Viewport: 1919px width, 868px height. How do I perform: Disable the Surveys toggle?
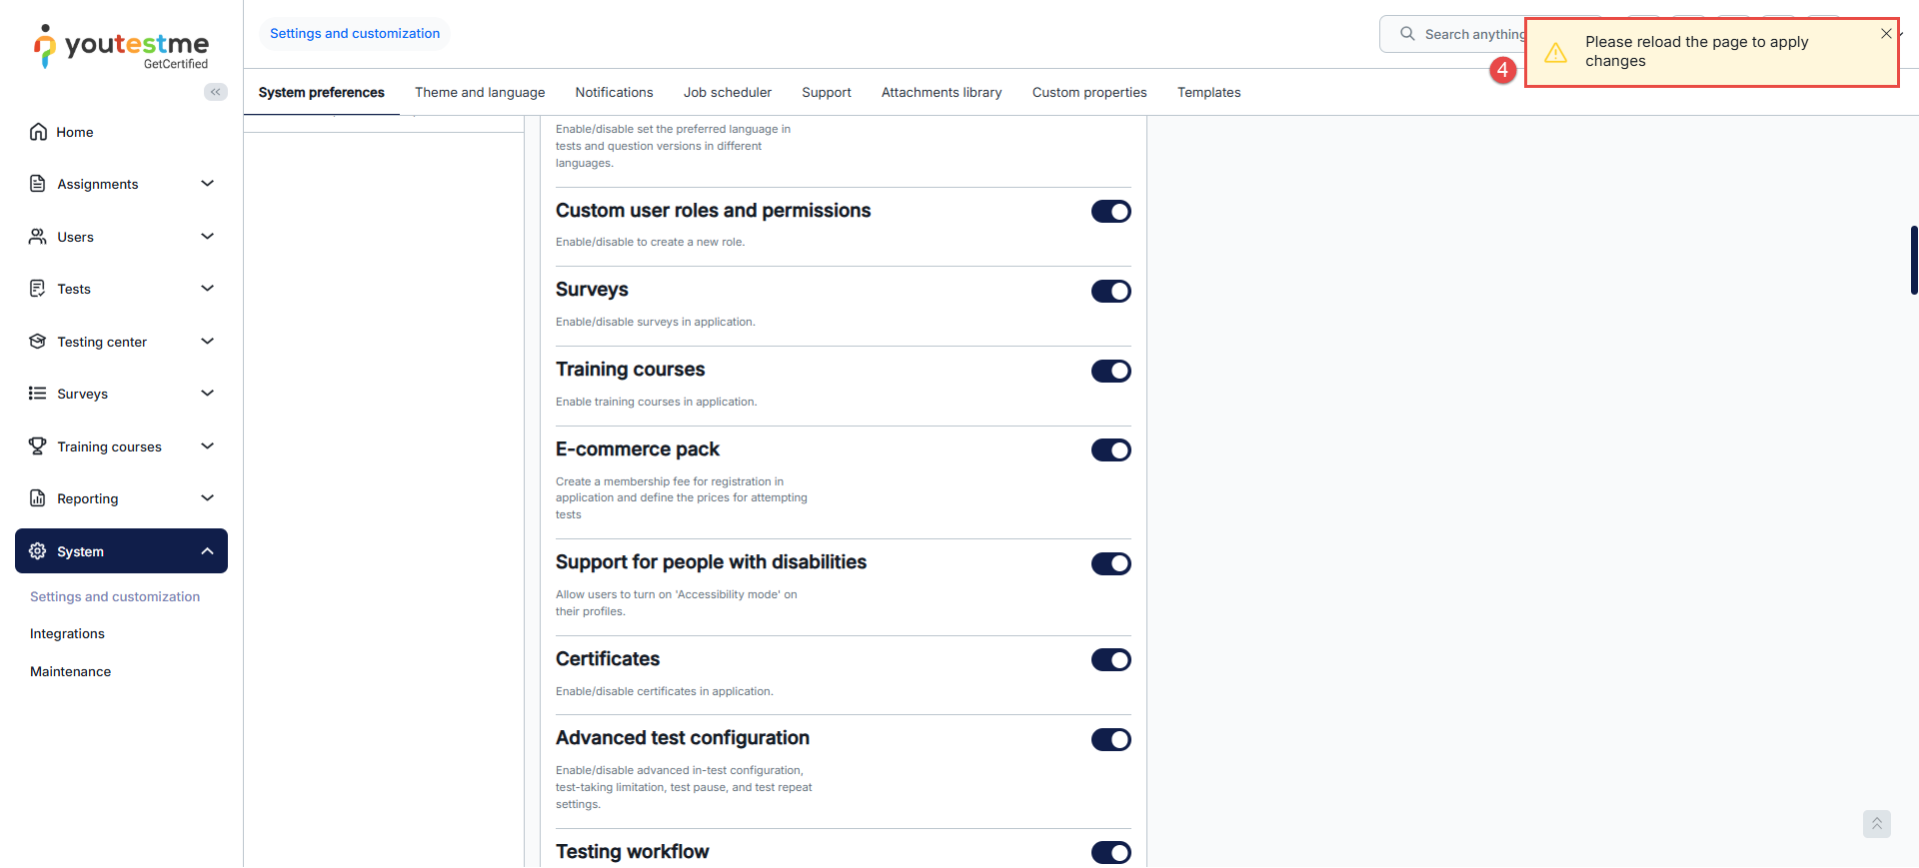tap(1110, 292)
